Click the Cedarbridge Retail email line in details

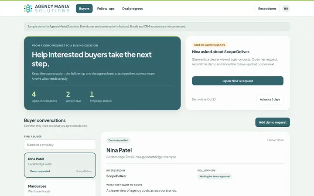pos(141,157)
